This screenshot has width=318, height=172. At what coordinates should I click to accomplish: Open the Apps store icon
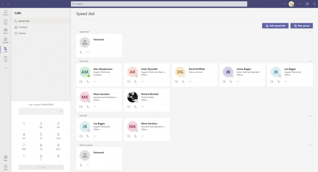point(6,158)
